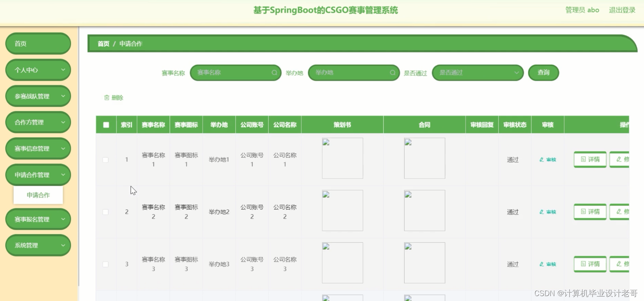Click the 修改 button in row 1
The image size is (644, 301).
click(x=620, y=160)
